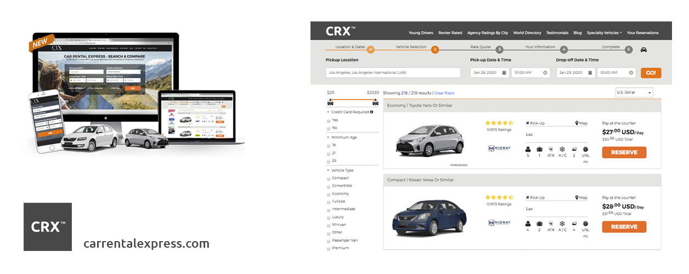Grab the $29 minimum price slider handle

(x=330, y=102)
